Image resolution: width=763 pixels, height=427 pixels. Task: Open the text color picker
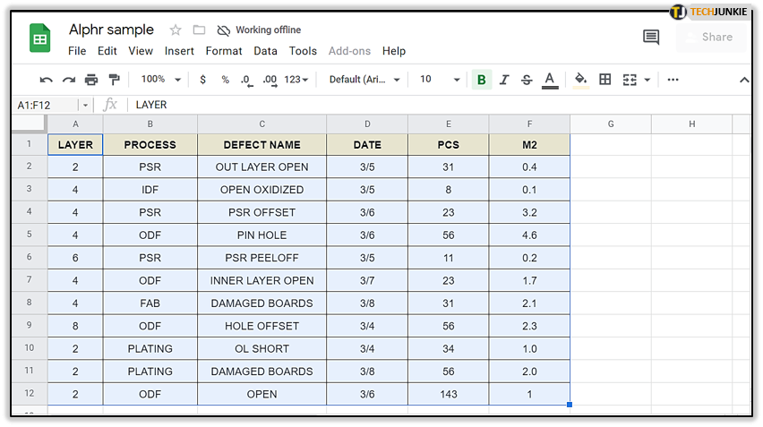click(x=550, y=81)
